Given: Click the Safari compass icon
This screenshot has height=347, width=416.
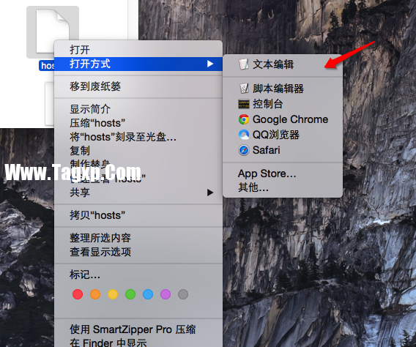Looking at the screenshot, I should 244,150.
